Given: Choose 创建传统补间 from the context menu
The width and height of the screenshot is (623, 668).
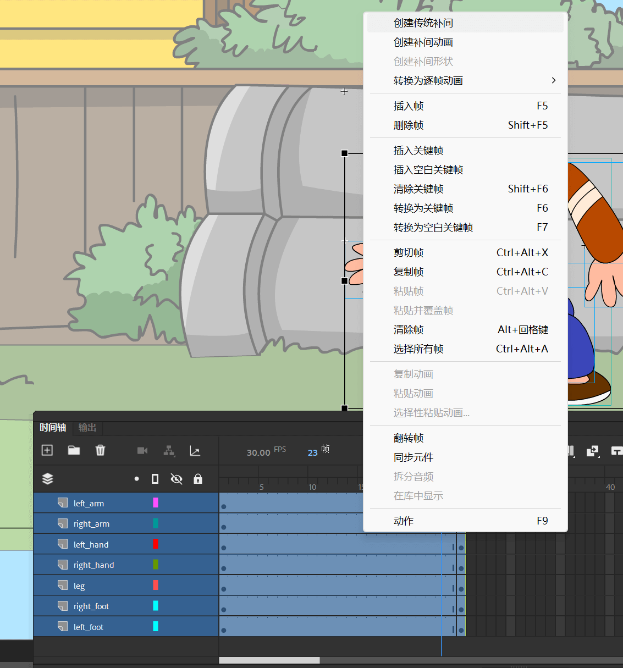Looking at the screenshot, I should click(x=465, y=23).
